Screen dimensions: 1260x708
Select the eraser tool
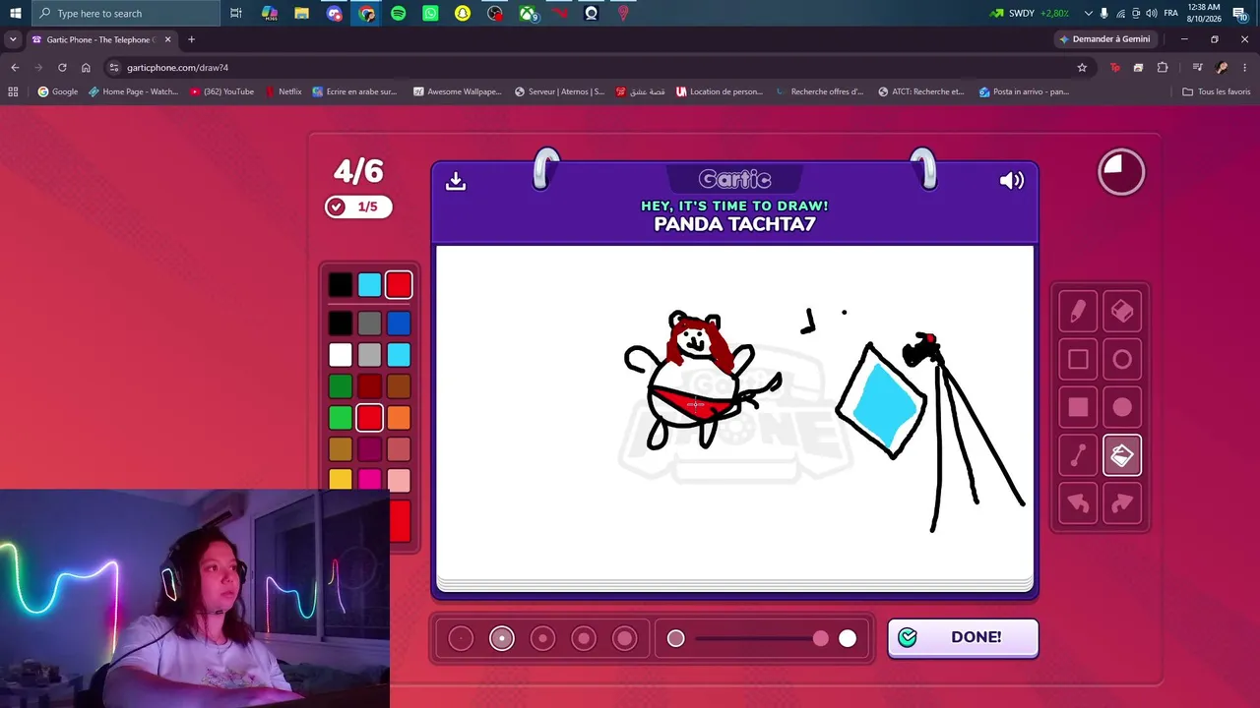1122,312
